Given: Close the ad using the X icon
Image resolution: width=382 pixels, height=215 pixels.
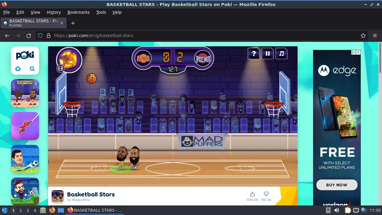Looking at the screenshot, I should (x=358, y=52).
